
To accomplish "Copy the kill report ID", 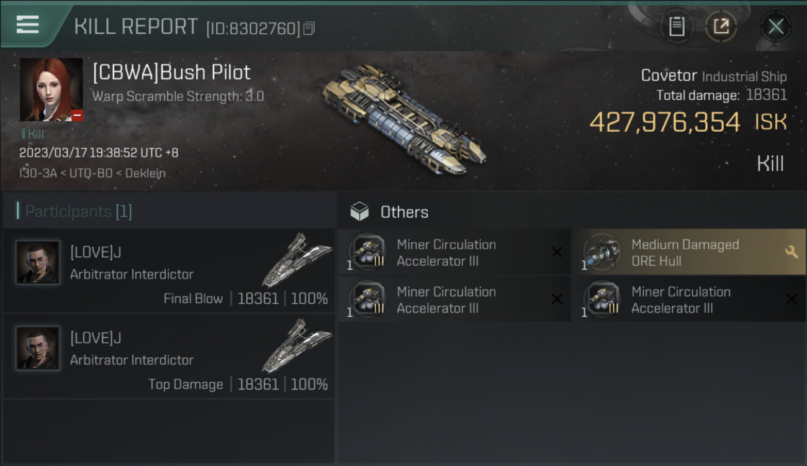I will click(x=309, y=28).
